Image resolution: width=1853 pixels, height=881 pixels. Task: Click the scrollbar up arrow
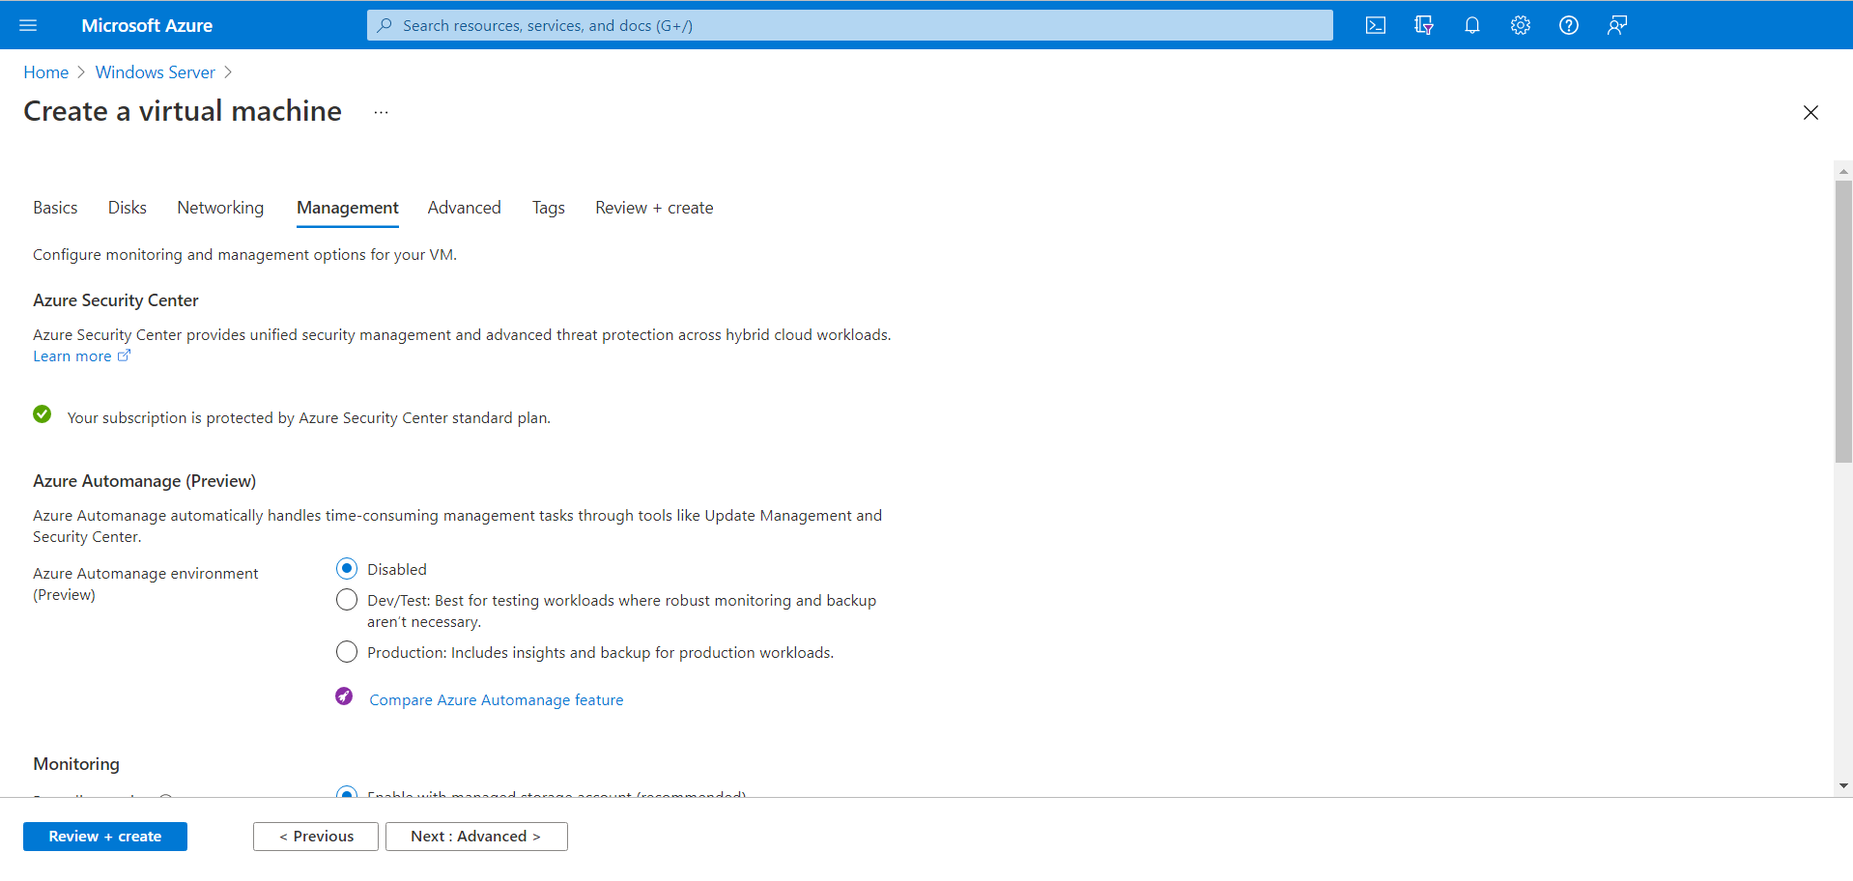pos(1843,171)
